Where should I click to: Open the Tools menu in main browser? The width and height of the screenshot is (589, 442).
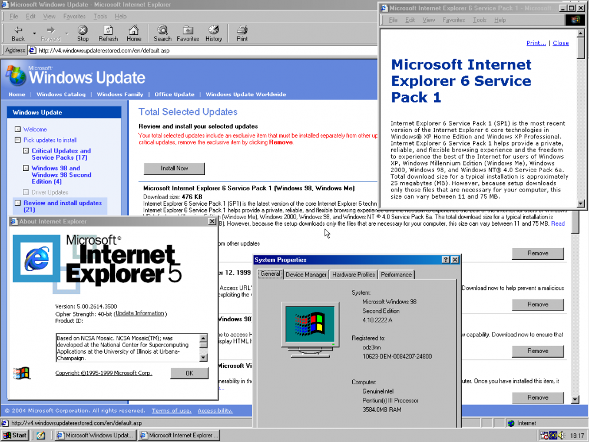(x=100, y=17)
